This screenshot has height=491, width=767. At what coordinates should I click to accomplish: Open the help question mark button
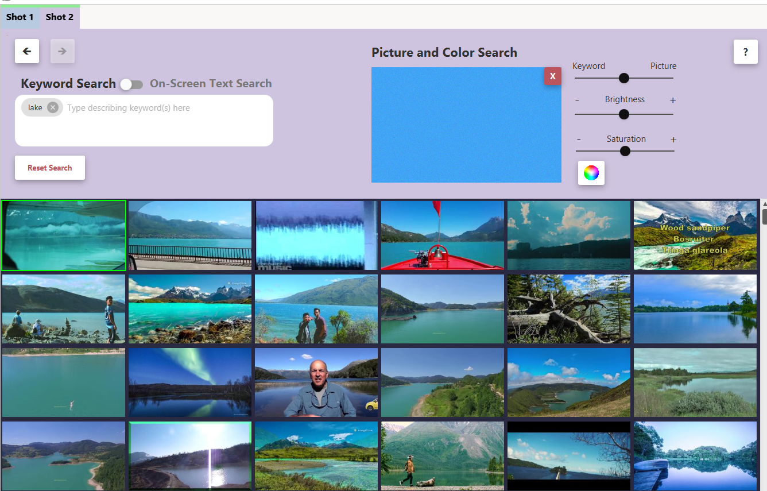(x=746, y=52)
